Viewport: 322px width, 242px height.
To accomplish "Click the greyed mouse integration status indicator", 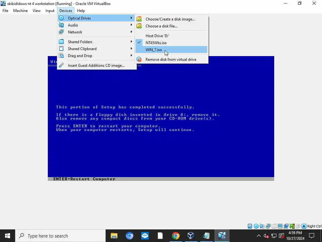I will pos(298,226).
